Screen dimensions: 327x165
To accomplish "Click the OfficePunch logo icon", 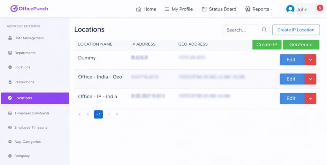I will pyautogui.click(x=14, y=9).
